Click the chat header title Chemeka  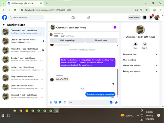click(71, 28)
